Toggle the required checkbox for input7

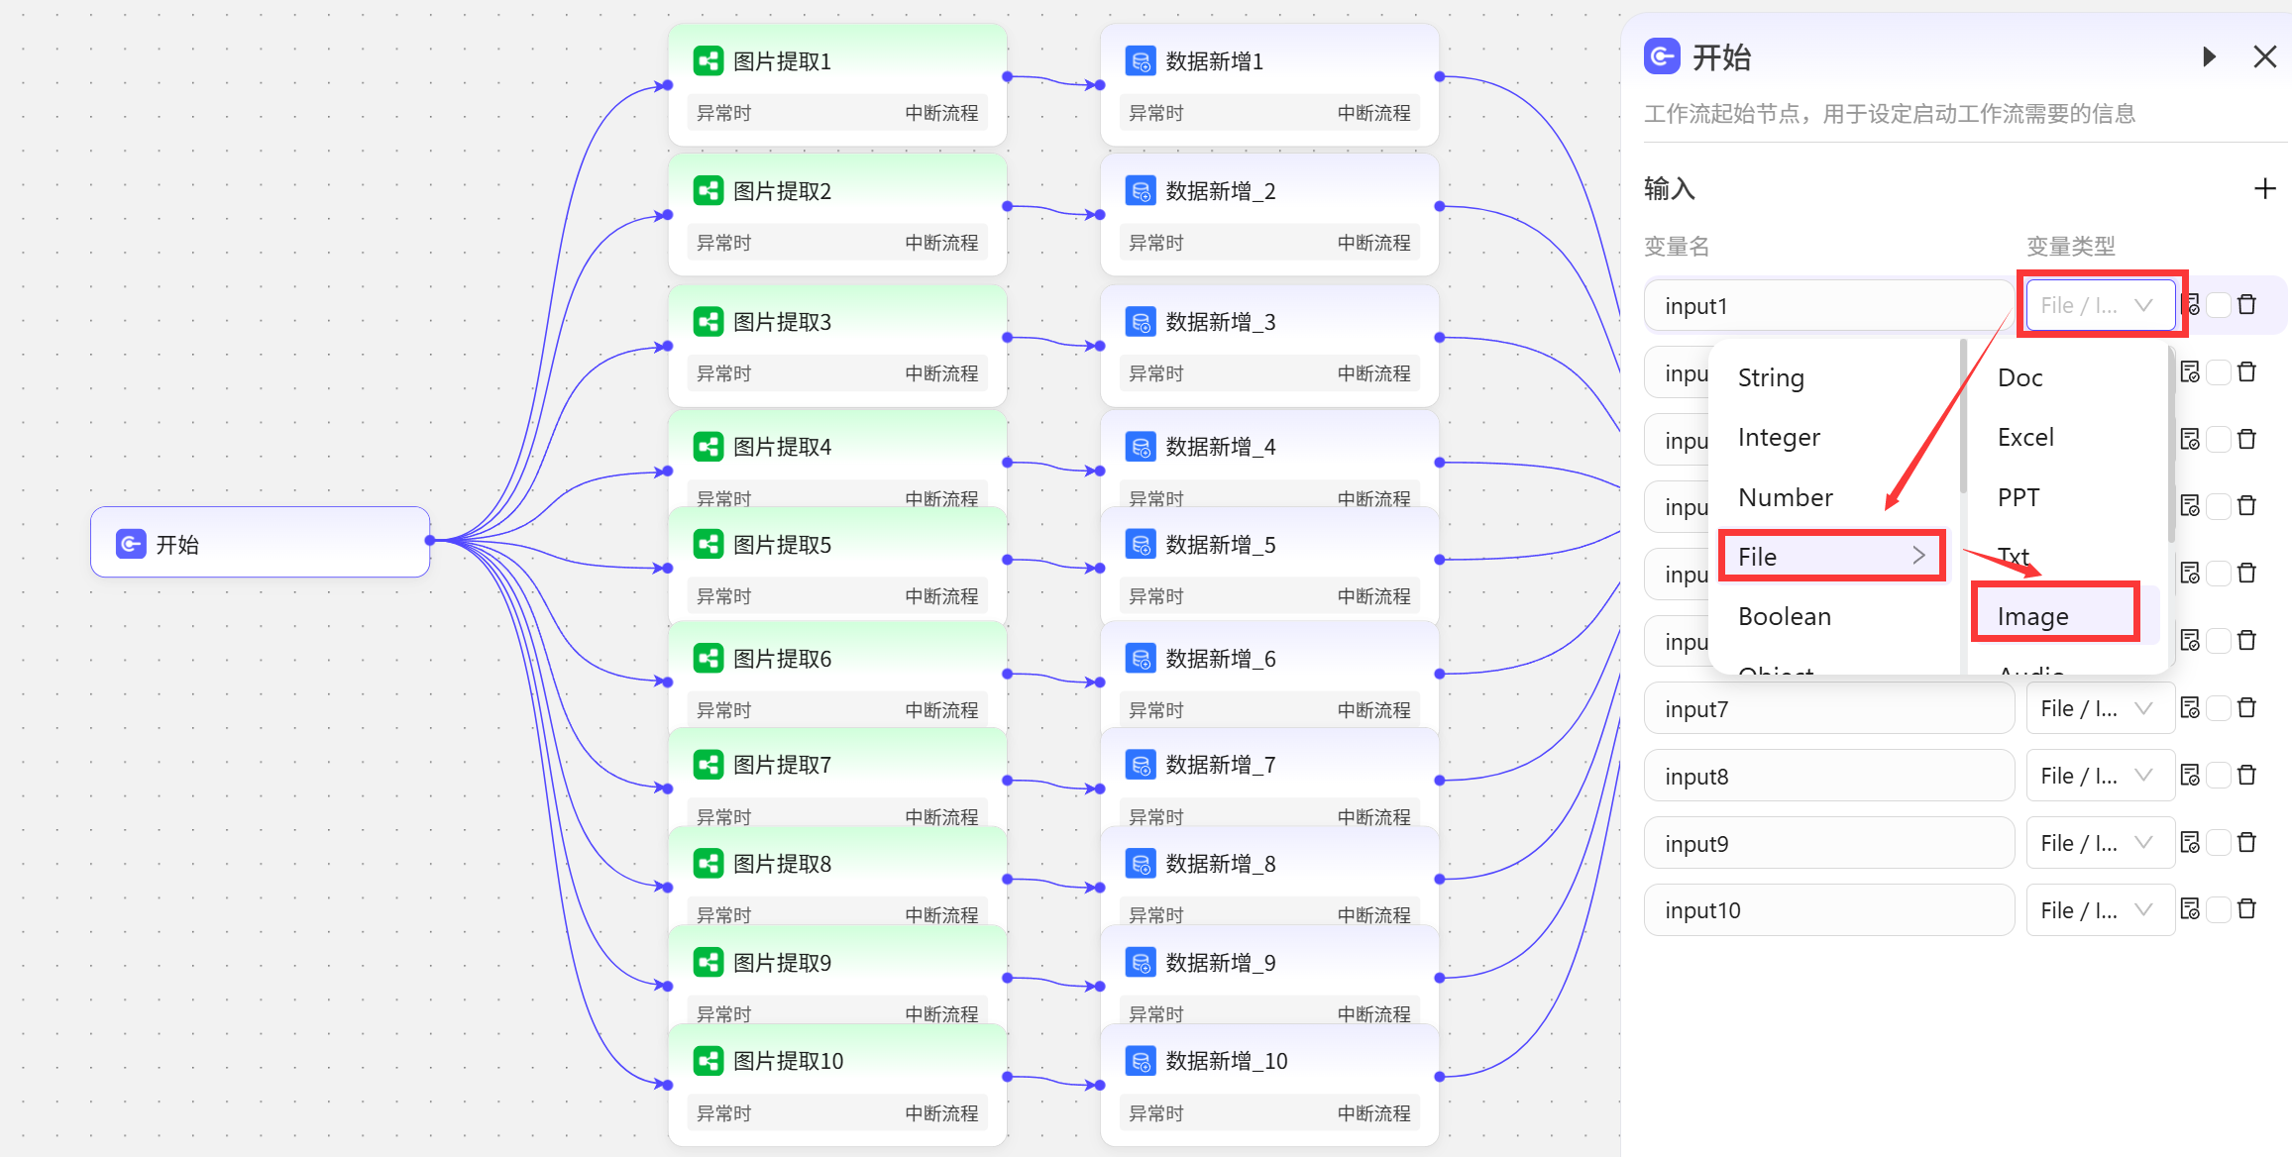[x=2219, y=707]
